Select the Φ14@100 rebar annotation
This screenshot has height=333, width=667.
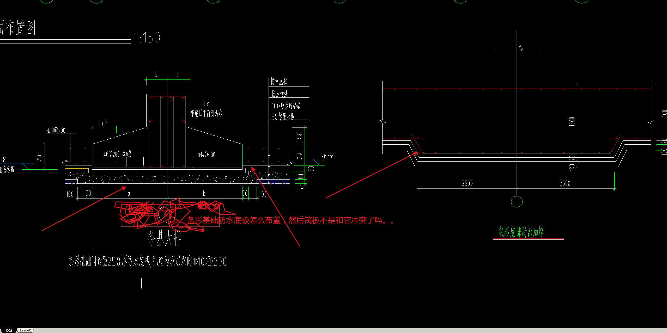tap(207, 155)
